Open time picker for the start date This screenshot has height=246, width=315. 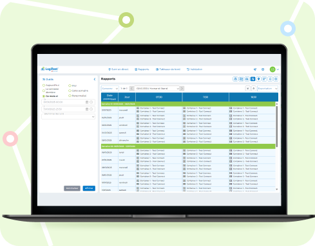coord(91,102)
